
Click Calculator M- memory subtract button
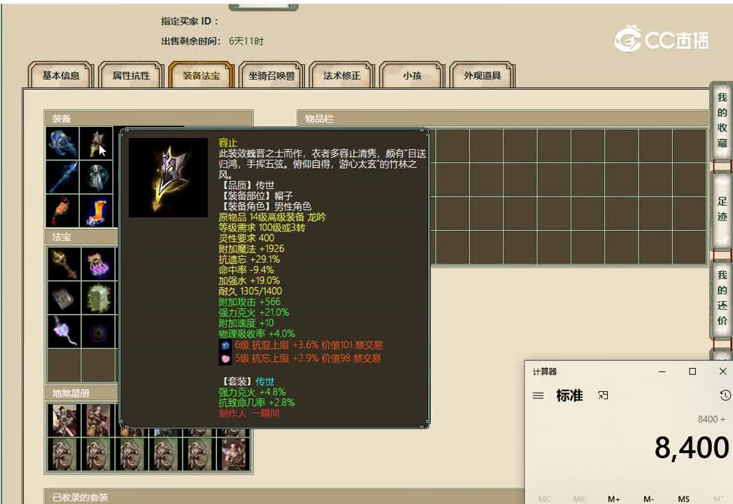coord(648,499)
